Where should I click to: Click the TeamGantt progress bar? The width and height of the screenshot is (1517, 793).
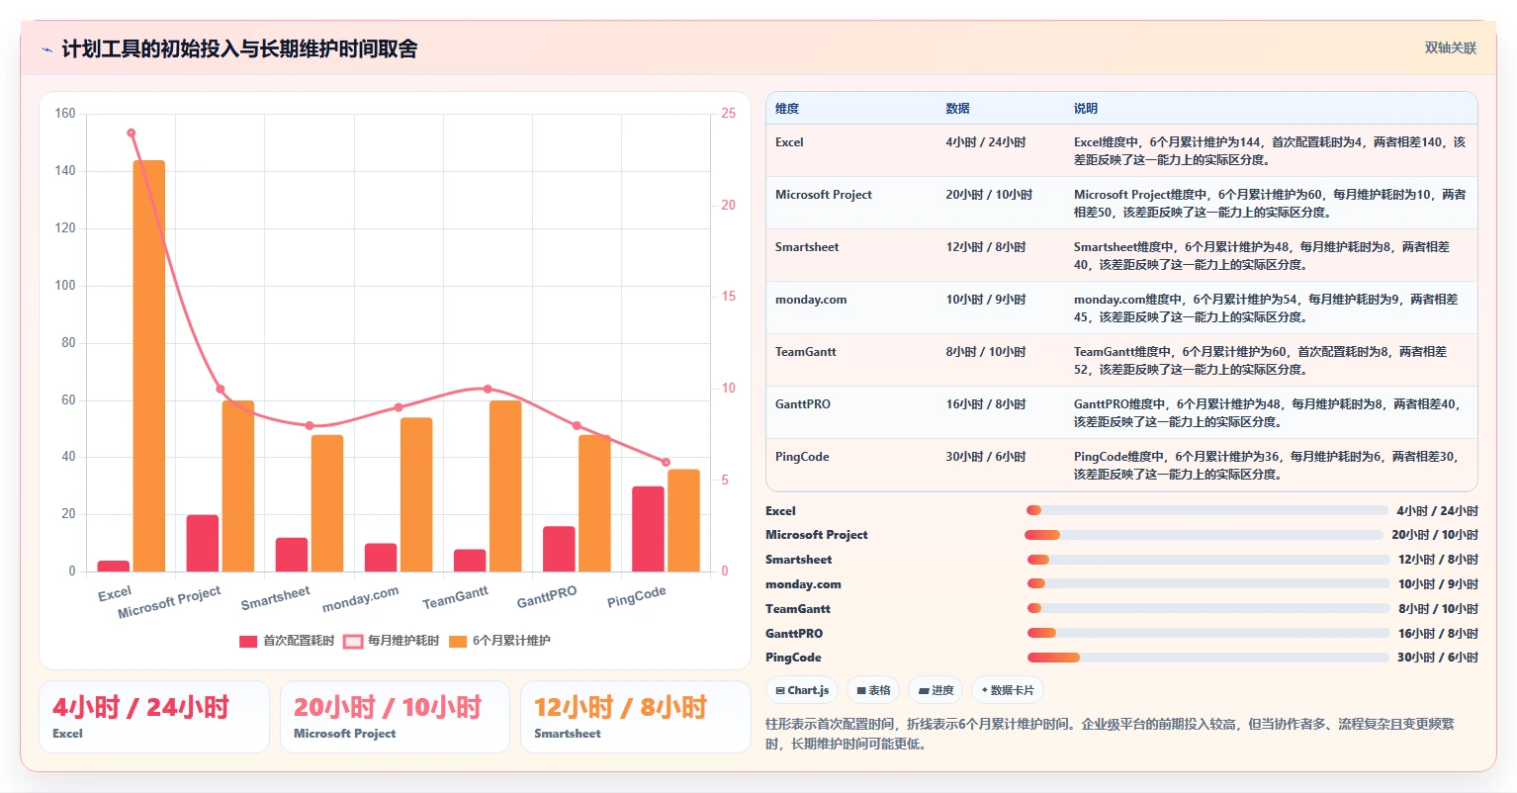click(1208, 608)
